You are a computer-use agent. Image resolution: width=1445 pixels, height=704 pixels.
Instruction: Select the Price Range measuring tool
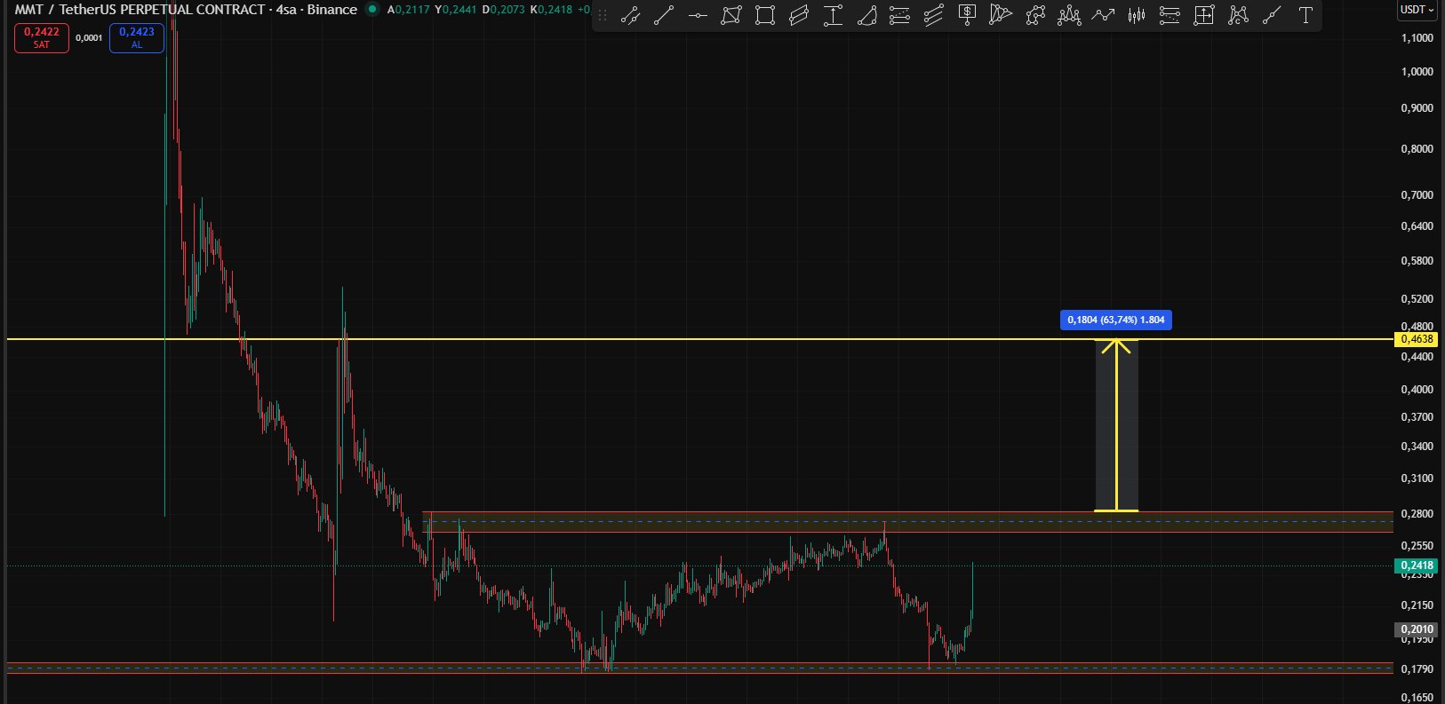point(833,15)
